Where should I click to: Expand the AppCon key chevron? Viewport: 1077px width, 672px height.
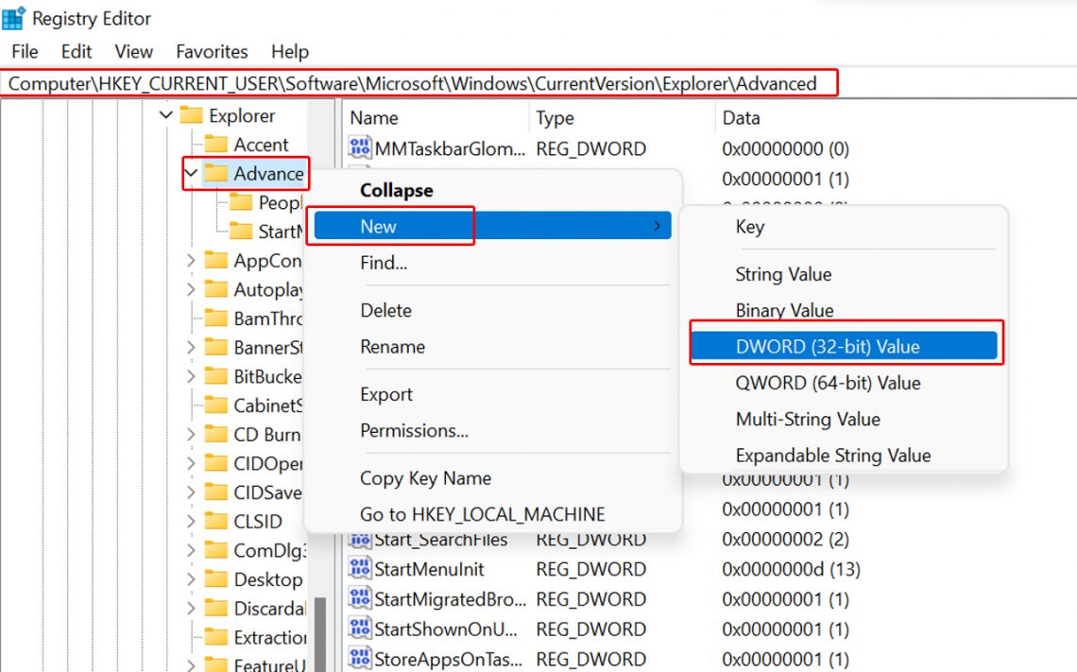[192, 261]
